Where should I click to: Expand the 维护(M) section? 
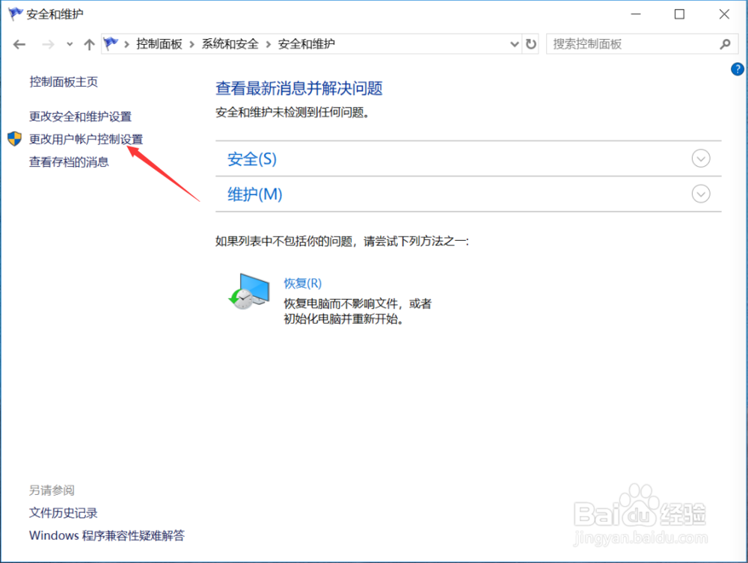pyautogui.click(x=701, y=194)
